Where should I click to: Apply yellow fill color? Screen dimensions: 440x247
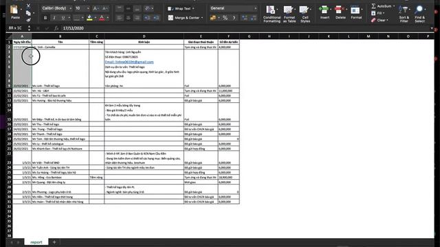(x=90, y=18)
